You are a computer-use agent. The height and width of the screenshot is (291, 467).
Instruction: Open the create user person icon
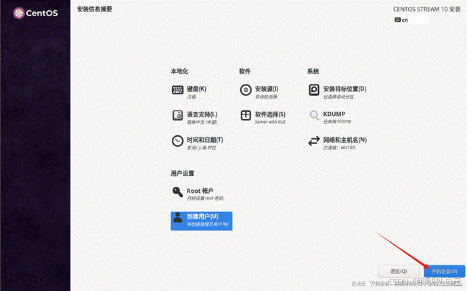(177, 218)
